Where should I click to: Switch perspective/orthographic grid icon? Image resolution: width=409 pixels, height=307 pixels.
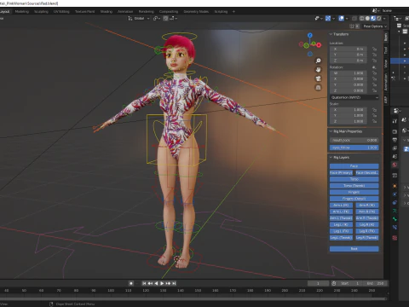pos(319,87)
